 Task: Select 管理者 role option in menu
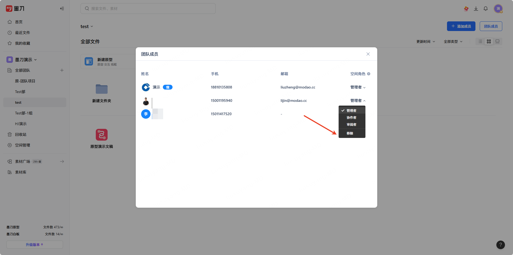click(x=352, y=110)
